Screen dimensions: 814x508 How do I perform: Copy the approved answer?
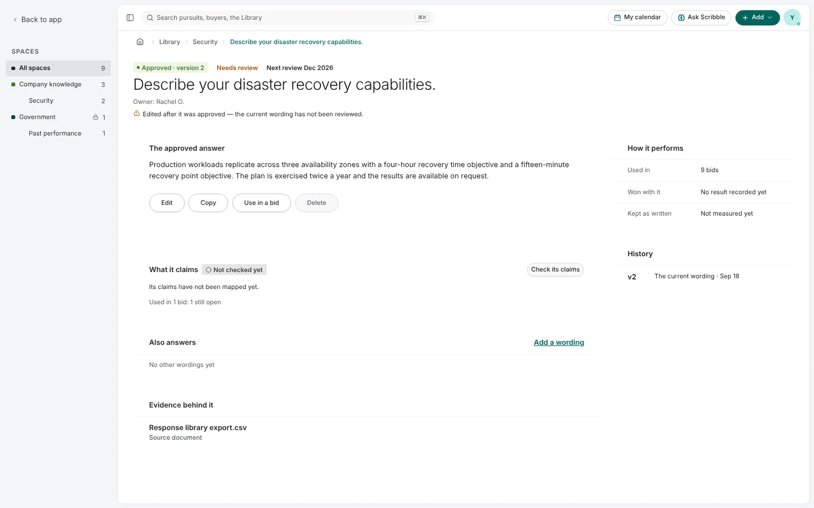208,203
